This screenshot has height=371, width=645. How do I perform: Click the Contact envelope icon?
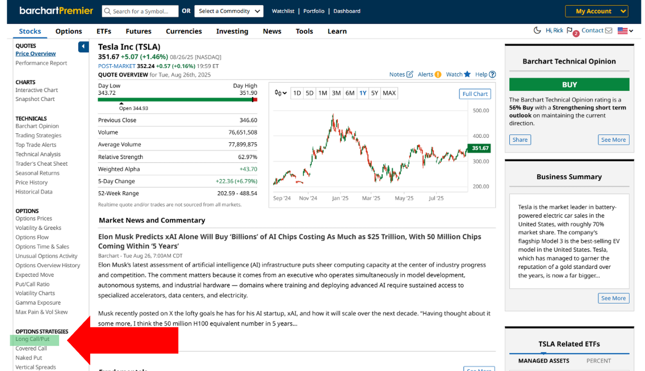(609, 31)
